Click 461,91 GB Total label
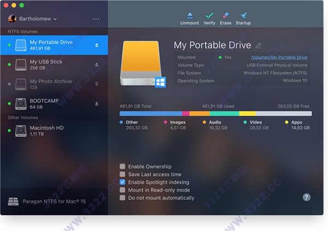Image resolution: width=328 pixels, height=231 pixels. click(x=136, y=106)
